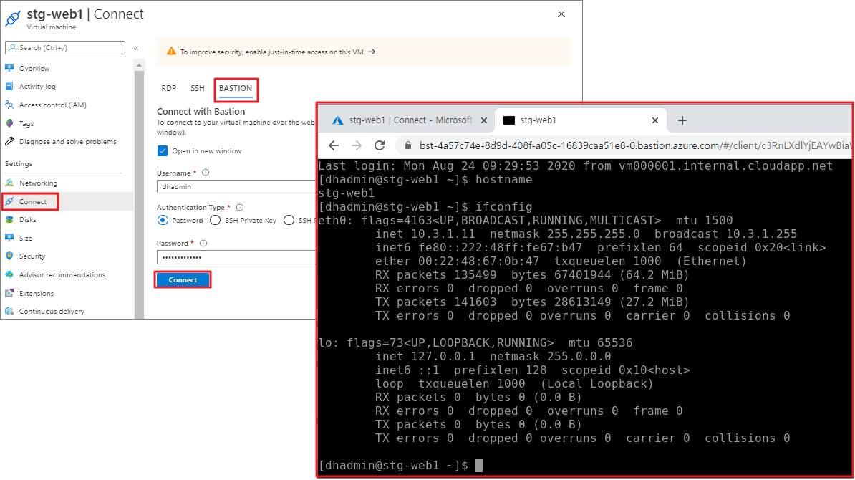Click the 'ether 00:22:48:67:0b:47' text
The image size is (855, 480).
click(457, 261)
